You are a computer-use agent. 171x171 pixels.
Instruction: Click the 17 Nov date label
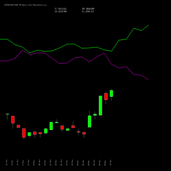tap(23, 162)
